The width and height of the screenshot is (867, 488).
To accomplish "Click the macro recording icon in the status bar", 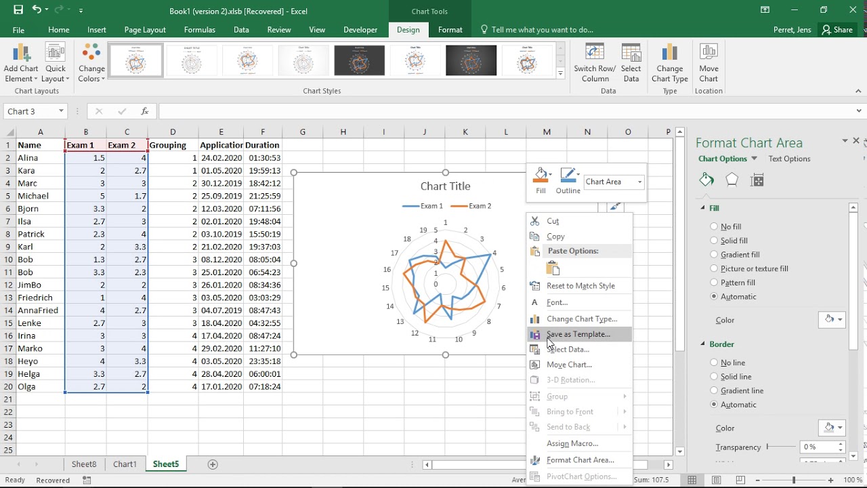I will click(87, 480).
